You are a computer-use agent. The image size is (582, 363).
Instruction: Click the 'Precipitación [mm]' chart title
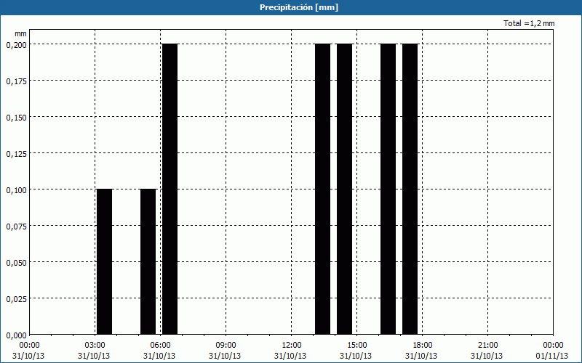(299, 7)
